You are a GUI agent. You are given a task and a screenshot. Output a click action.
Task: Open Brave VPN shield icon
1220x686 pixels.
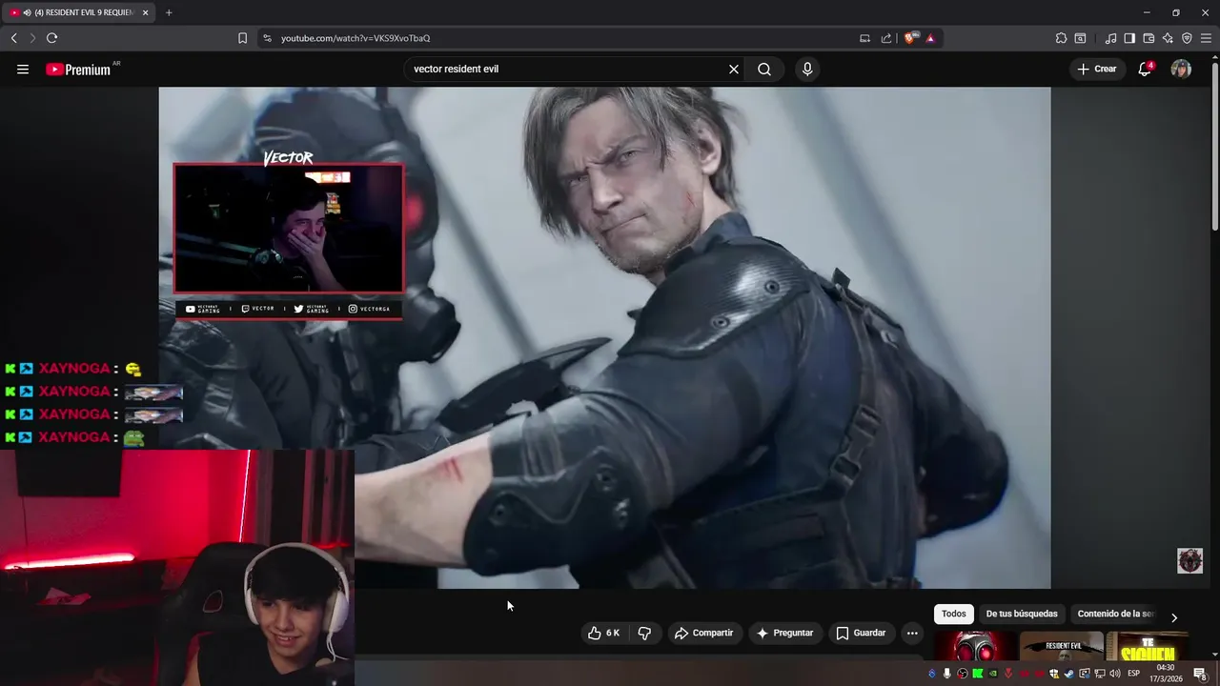click(1187, 38)
